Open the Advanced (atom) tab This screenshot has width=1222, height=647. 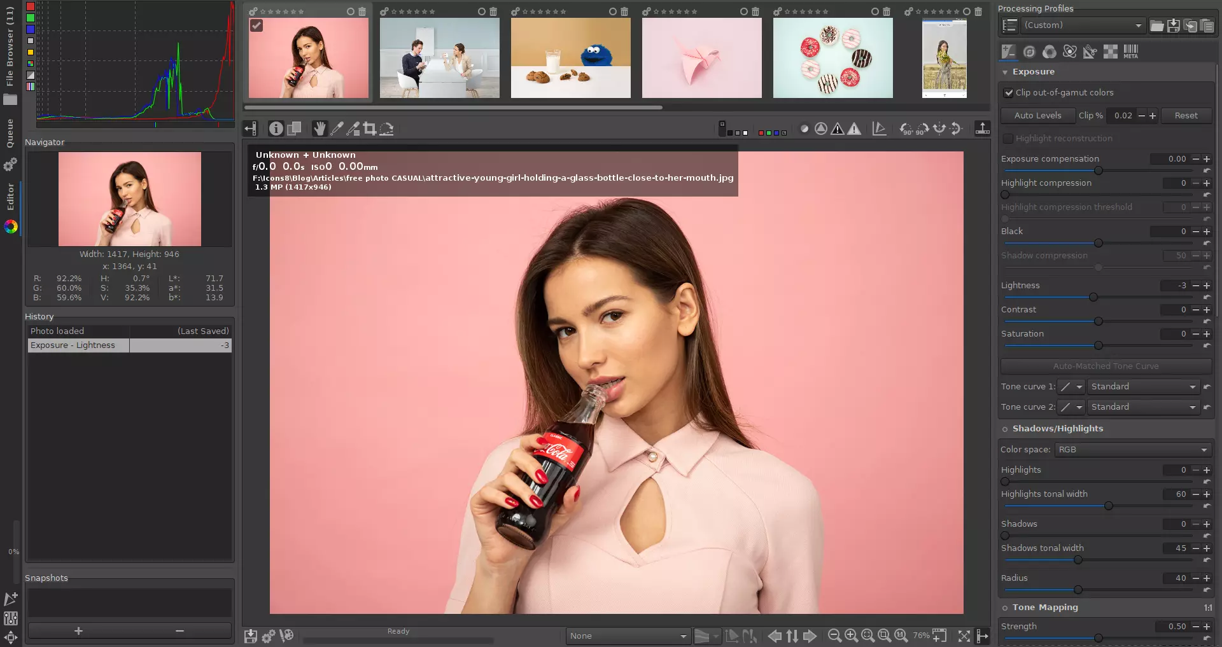tap(1070, 52)
